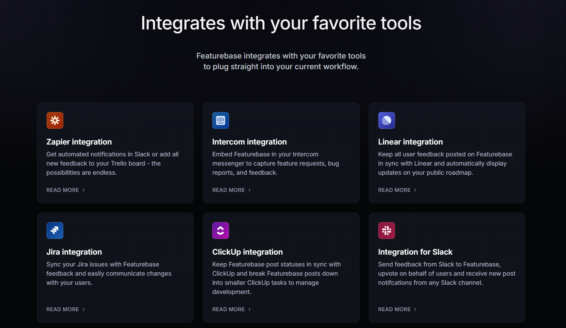Open READ MORE under Jira integration
566x328 pixels.
pos(63,309)
